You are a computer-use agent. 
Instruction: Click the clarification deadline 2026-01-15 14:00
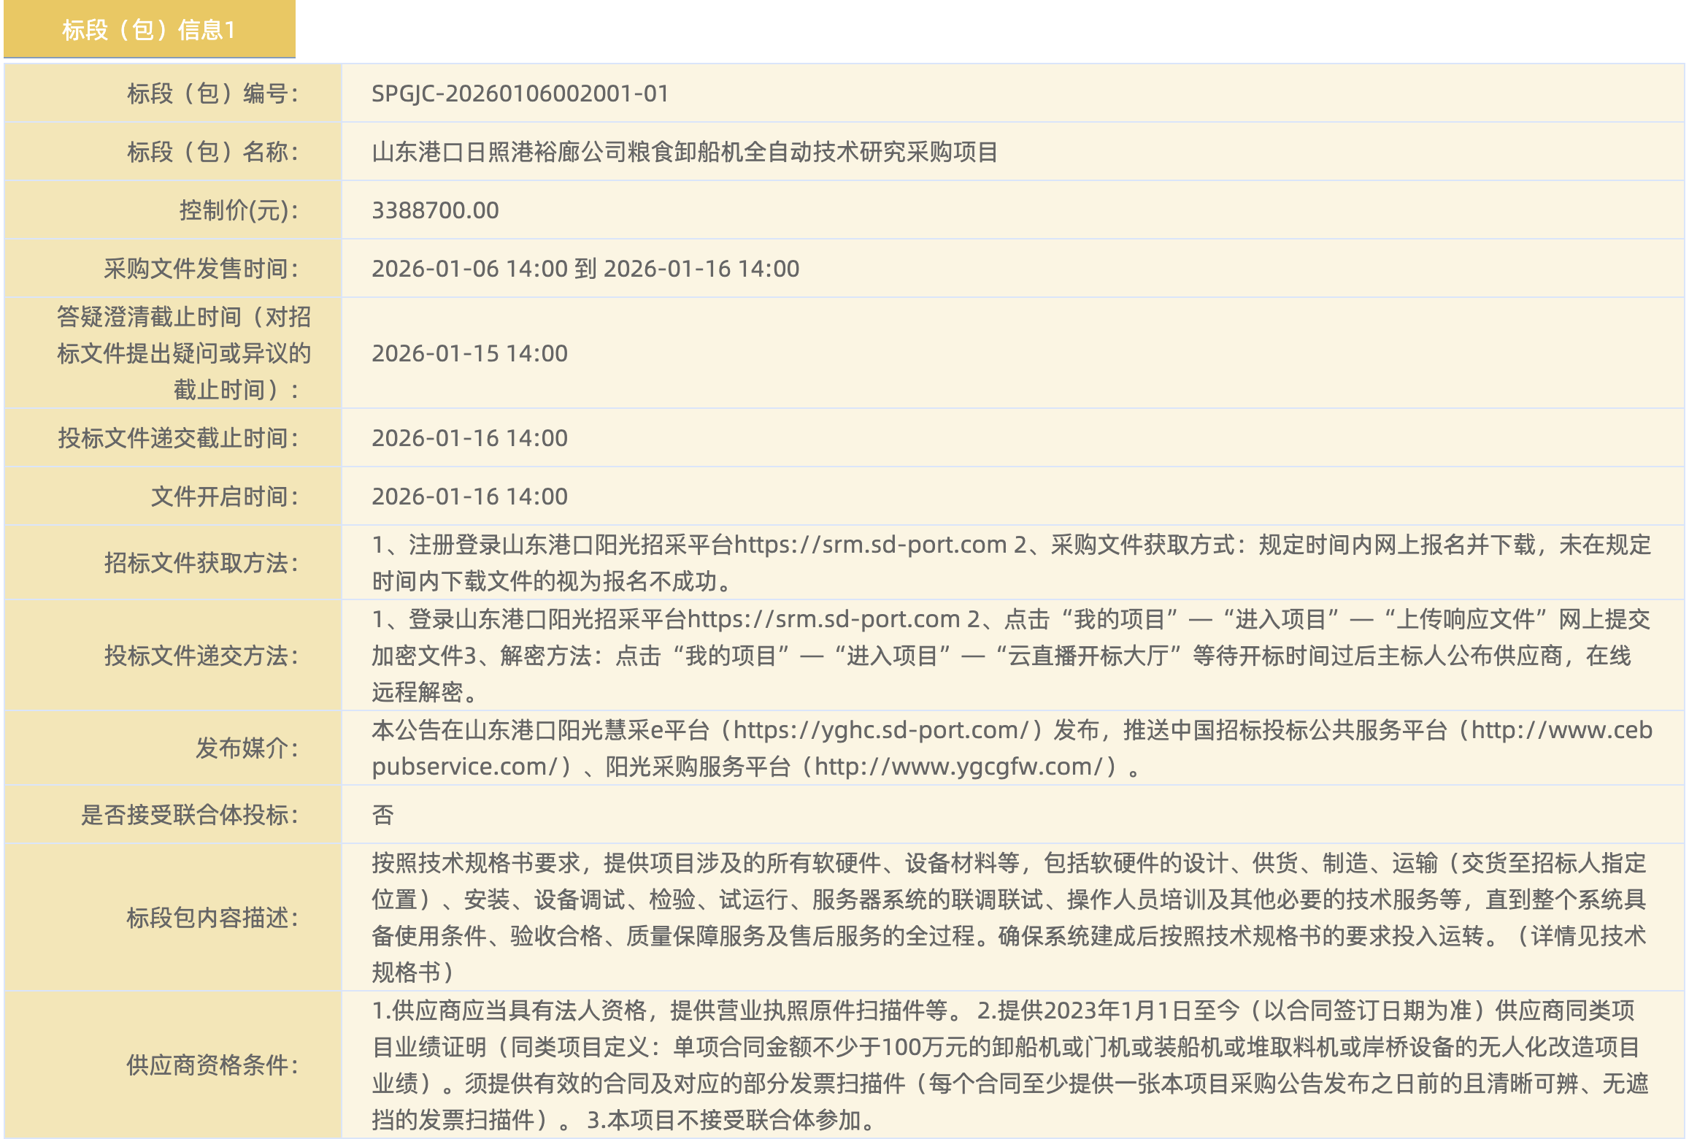(469, 353)
